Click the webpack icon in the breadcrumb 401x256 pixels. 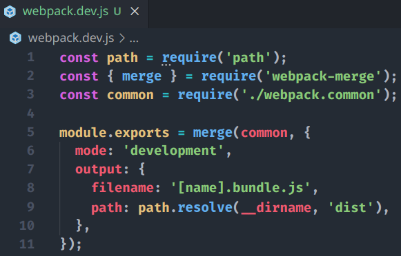(15, 39)
